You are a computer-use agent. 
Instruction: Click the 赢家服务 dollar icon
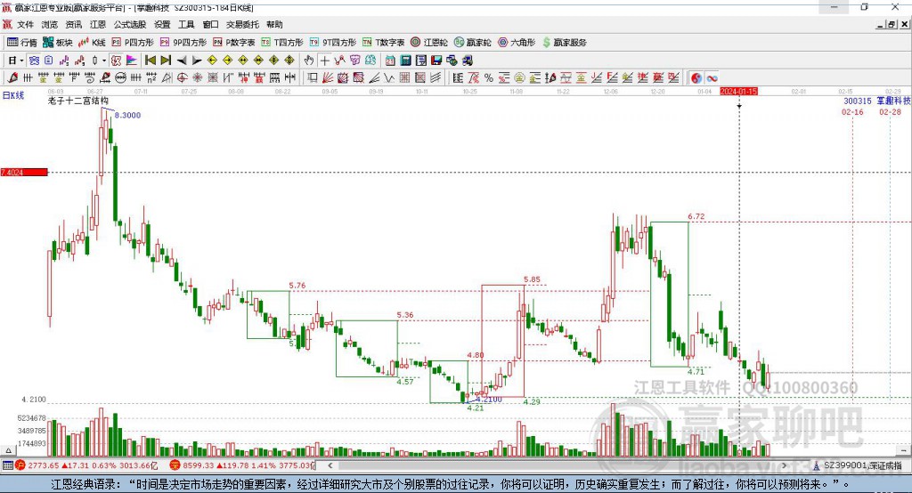(546, 43)
